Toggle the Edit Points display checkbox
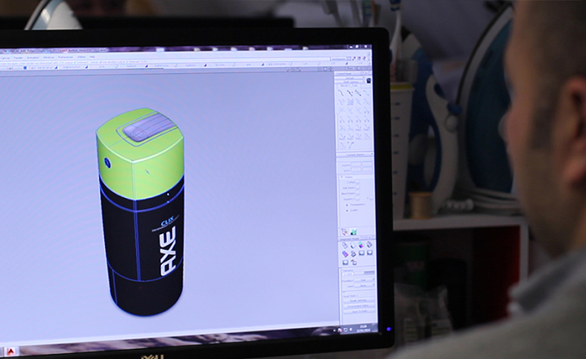 pyautogui.click(x=358, y=188)
